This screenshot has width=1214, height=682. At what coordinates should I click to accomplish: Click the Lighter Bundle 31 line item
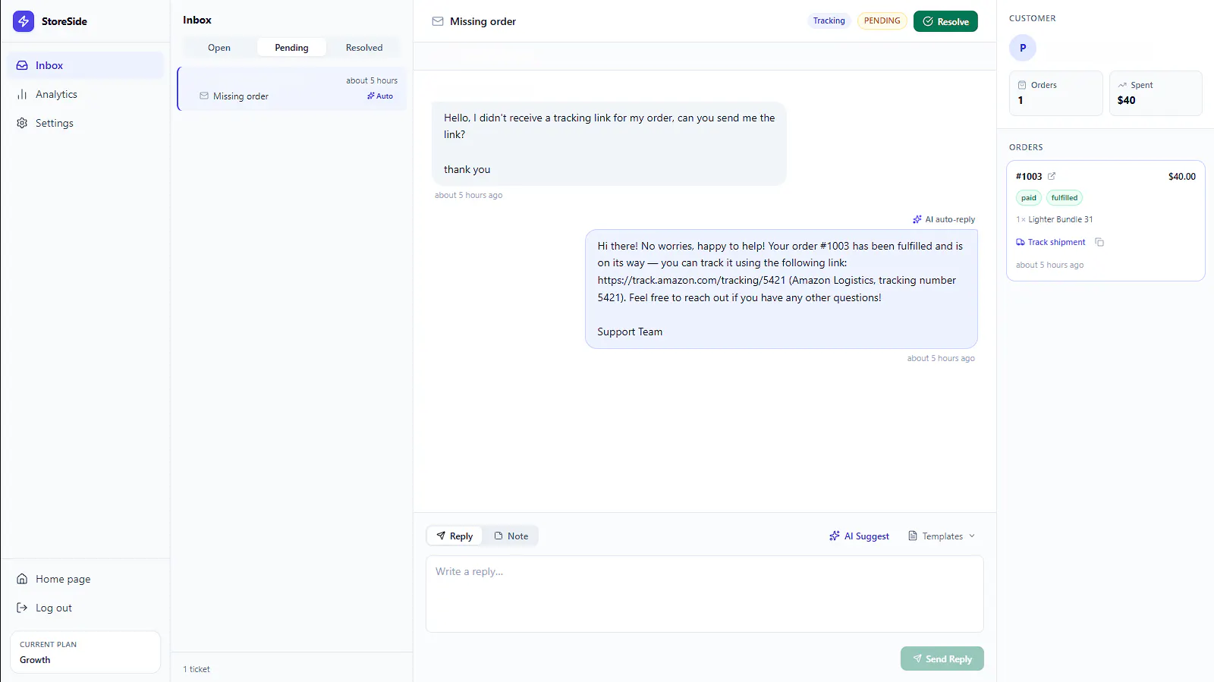1055,219
